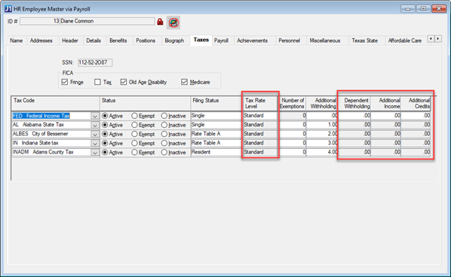Toggle the FICA Fringe checkbox
The image size is (451, 277).
(x=65, y=82)
